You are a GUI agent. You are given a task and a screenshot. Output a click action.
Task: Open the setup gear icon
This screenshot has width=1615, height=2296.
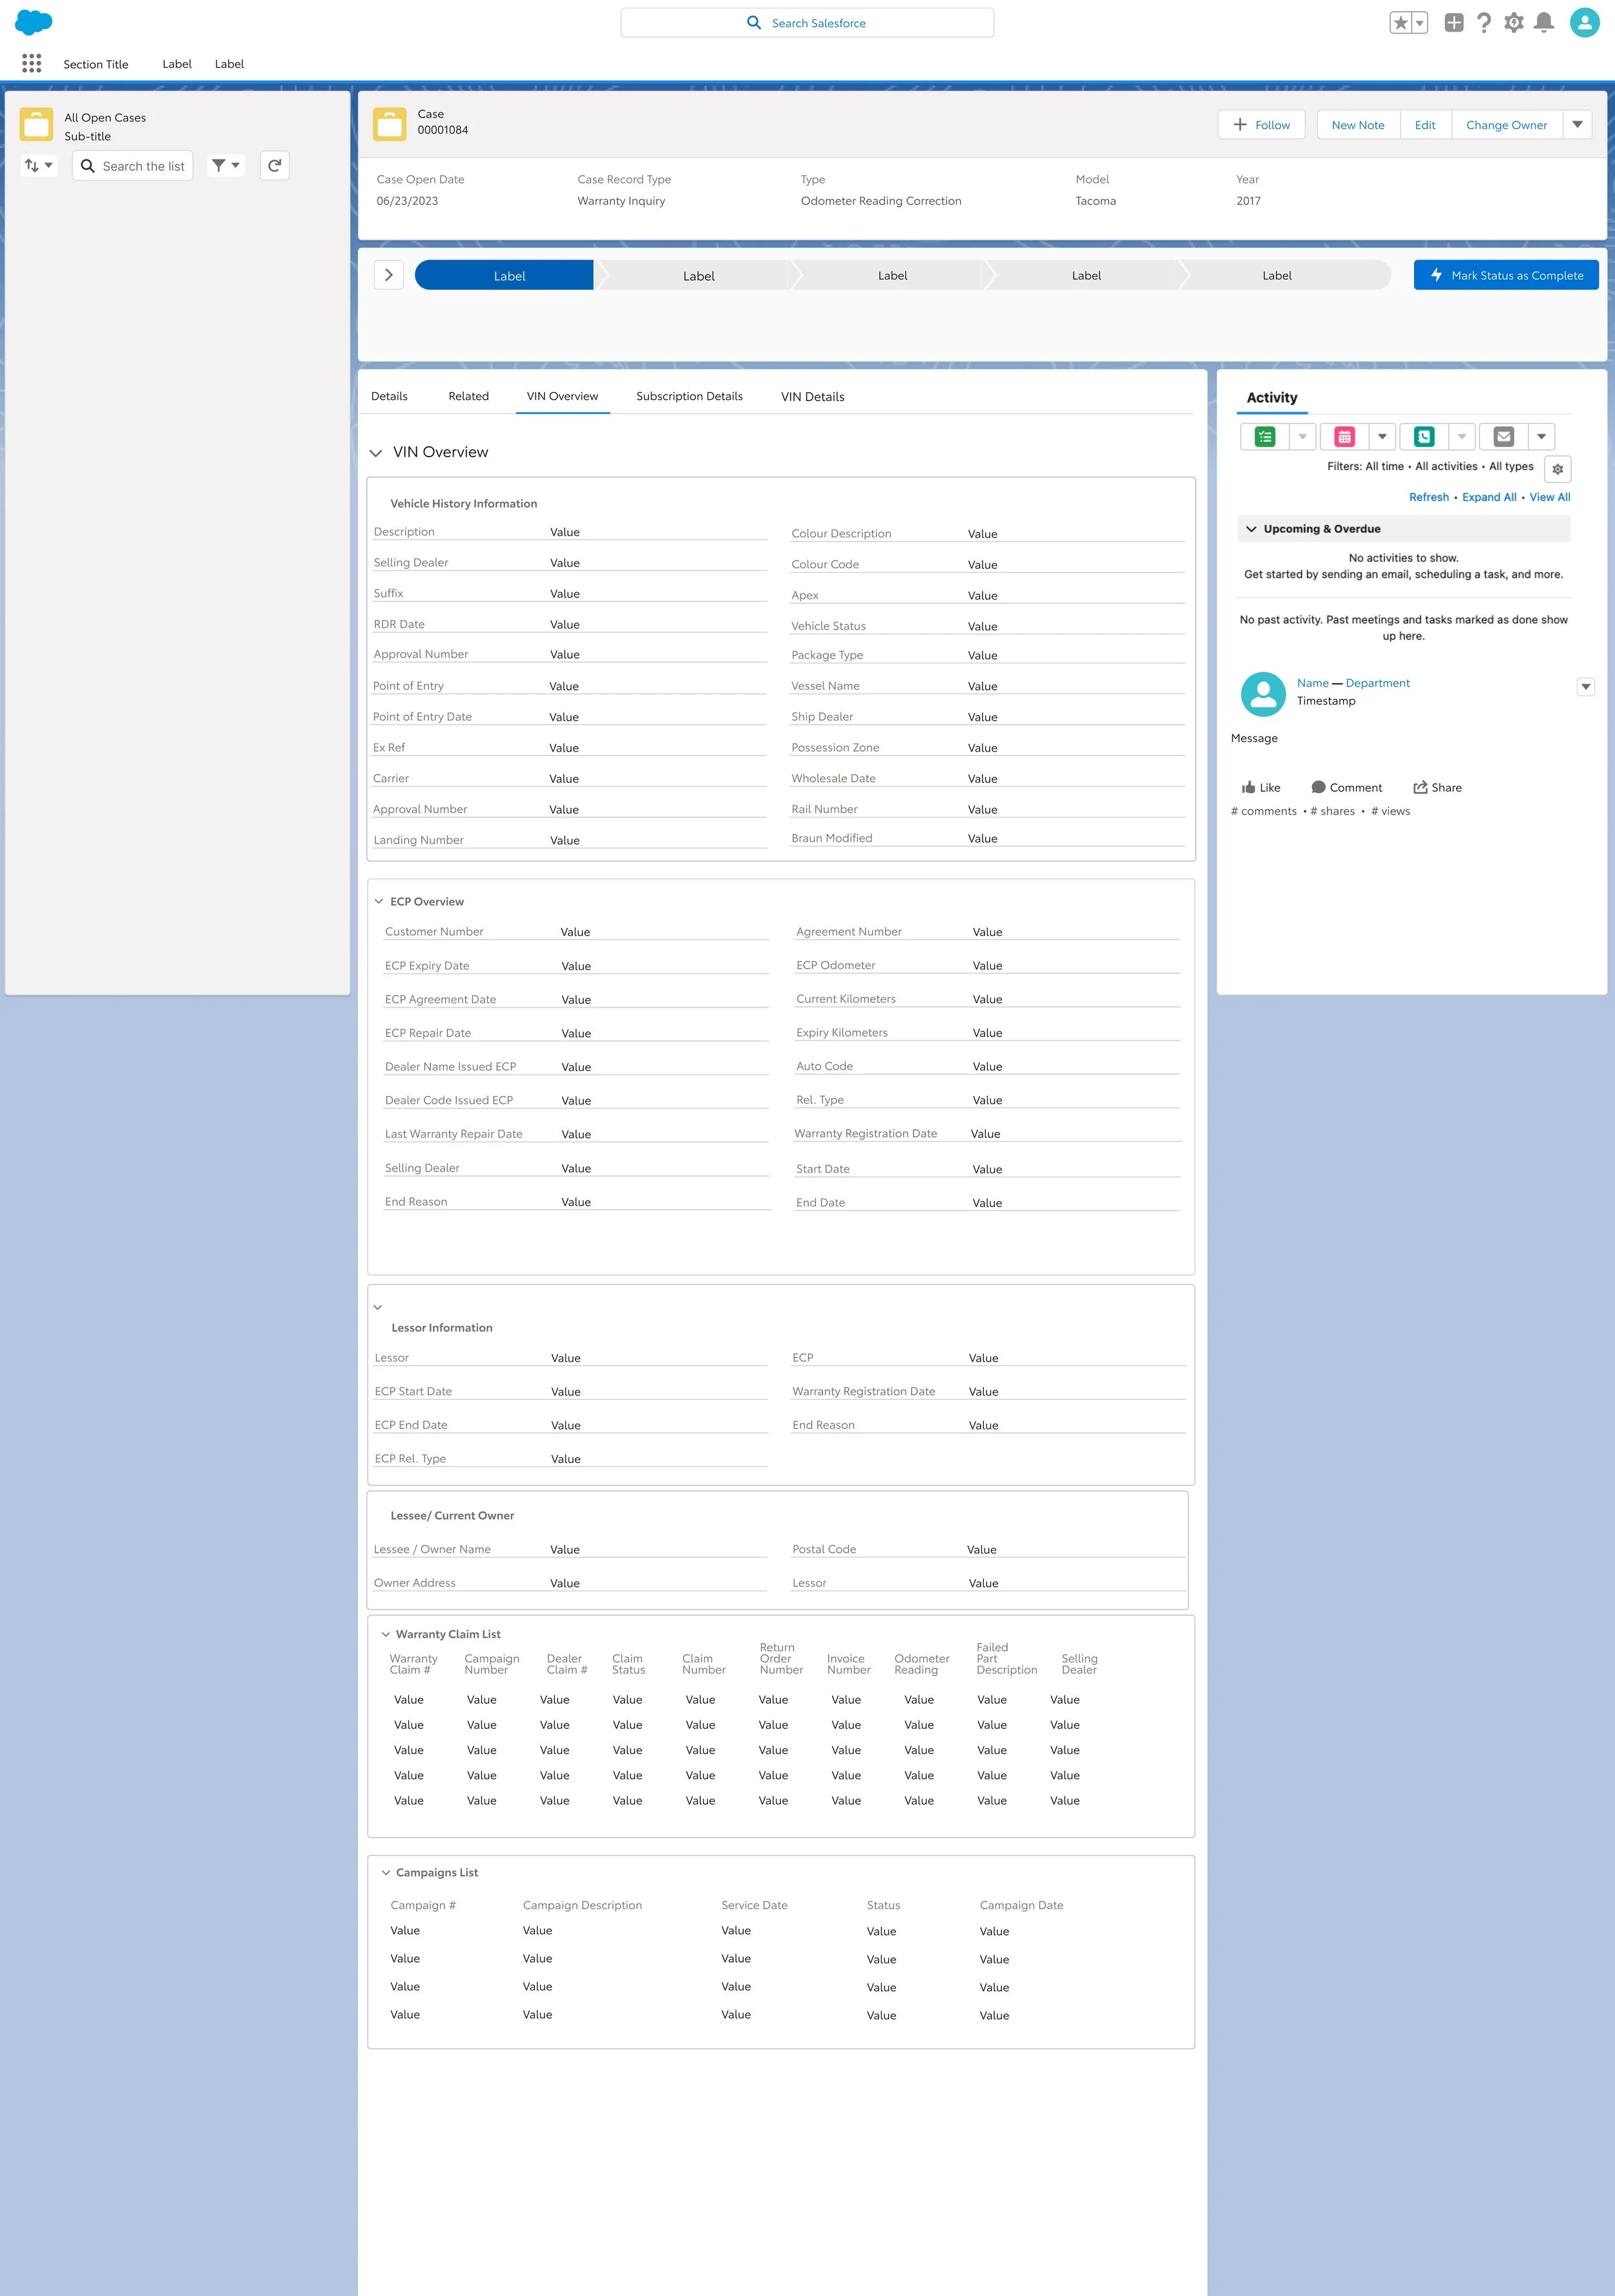point(1514,22)
